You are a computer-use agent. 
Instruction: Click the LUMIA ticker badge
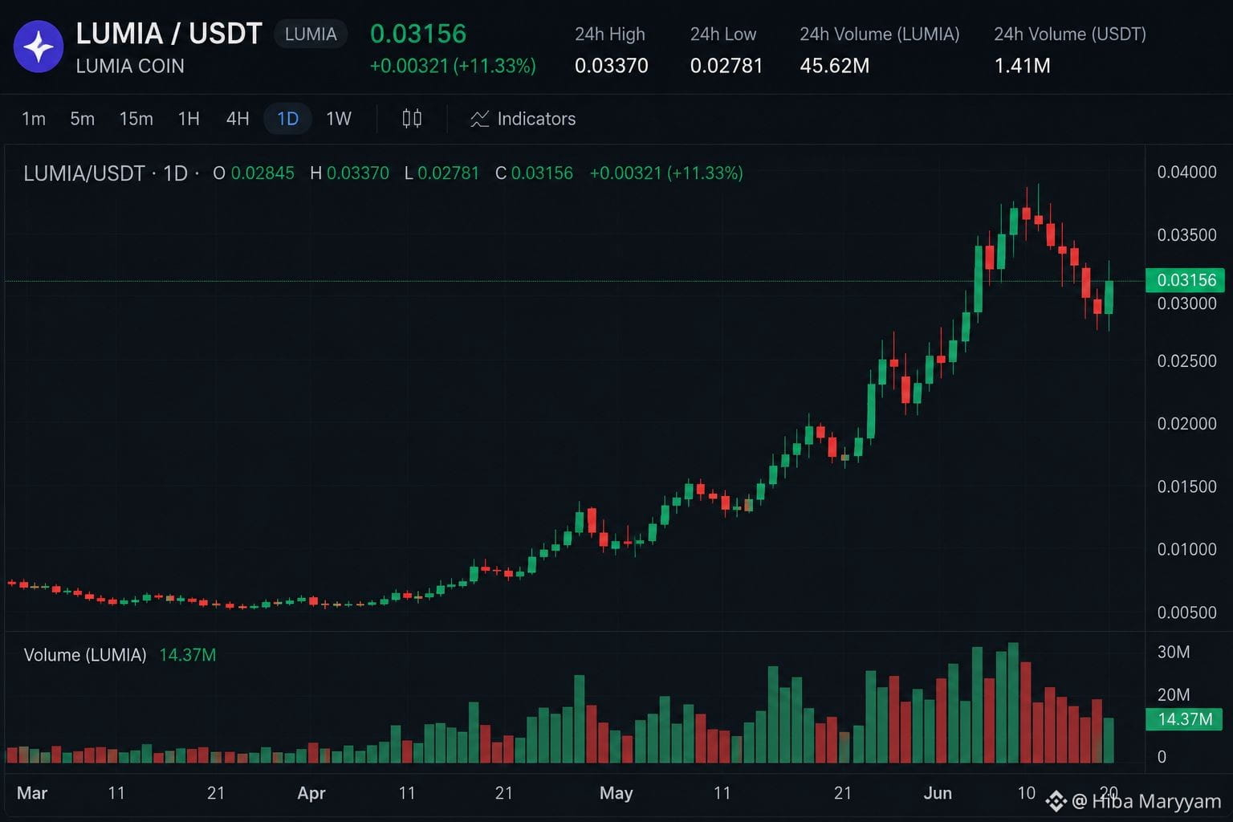coord(311,35)
